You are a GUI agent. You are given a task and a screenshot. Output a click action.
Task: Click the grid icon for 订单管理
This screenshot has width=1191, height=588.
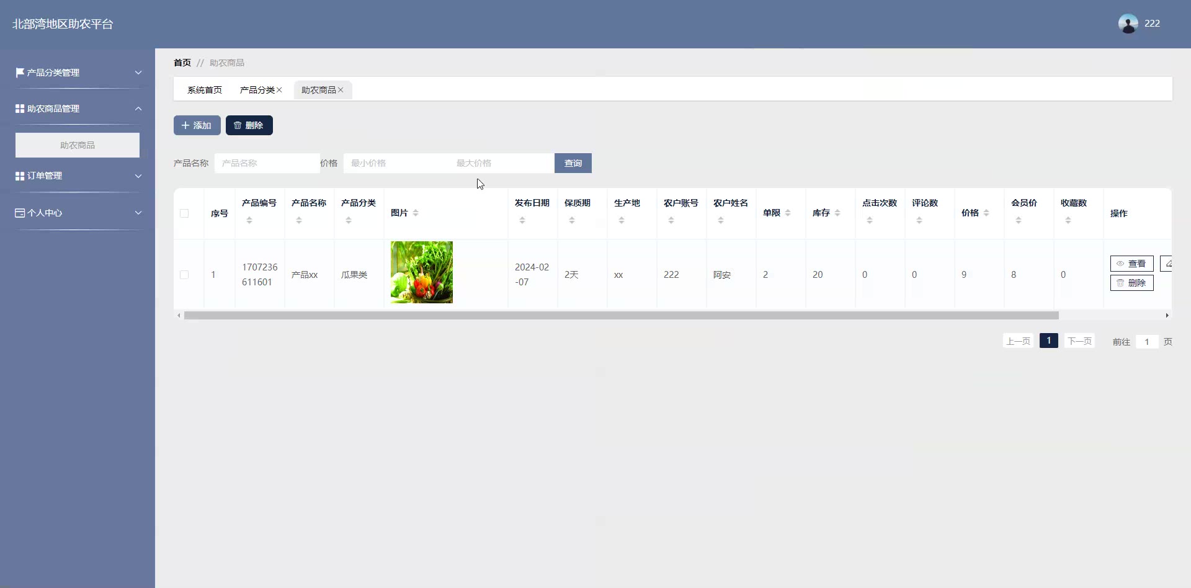[x=20, y=176]
